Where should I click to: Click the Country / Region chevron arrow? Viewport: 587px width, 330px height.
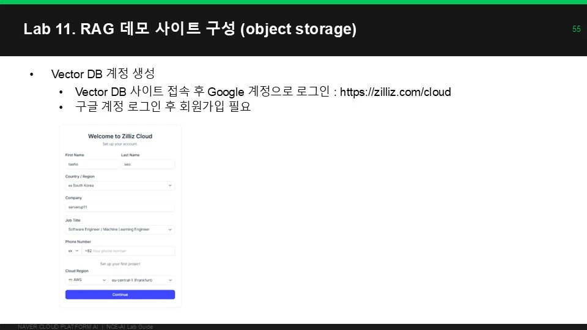point(170,186)
